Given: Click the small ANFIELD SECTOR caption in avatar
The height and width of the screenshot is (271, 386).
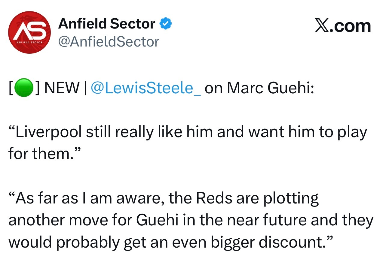Looking at the screenshot, I should [29, 42].
